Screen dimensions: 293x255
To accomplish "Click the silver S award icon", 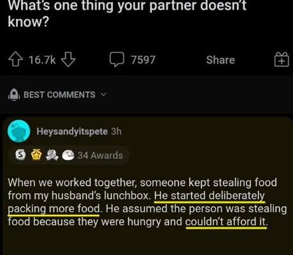I will pyautogui.click(x=20, y=155).
